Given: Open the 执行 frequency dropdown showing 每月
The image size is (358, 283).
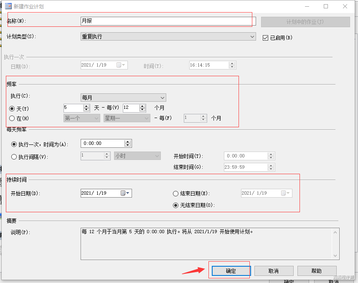Looking at the screenshot, I should (123, 98).
